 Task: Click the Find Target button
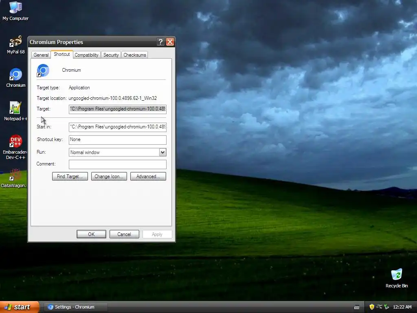(70, 176)
